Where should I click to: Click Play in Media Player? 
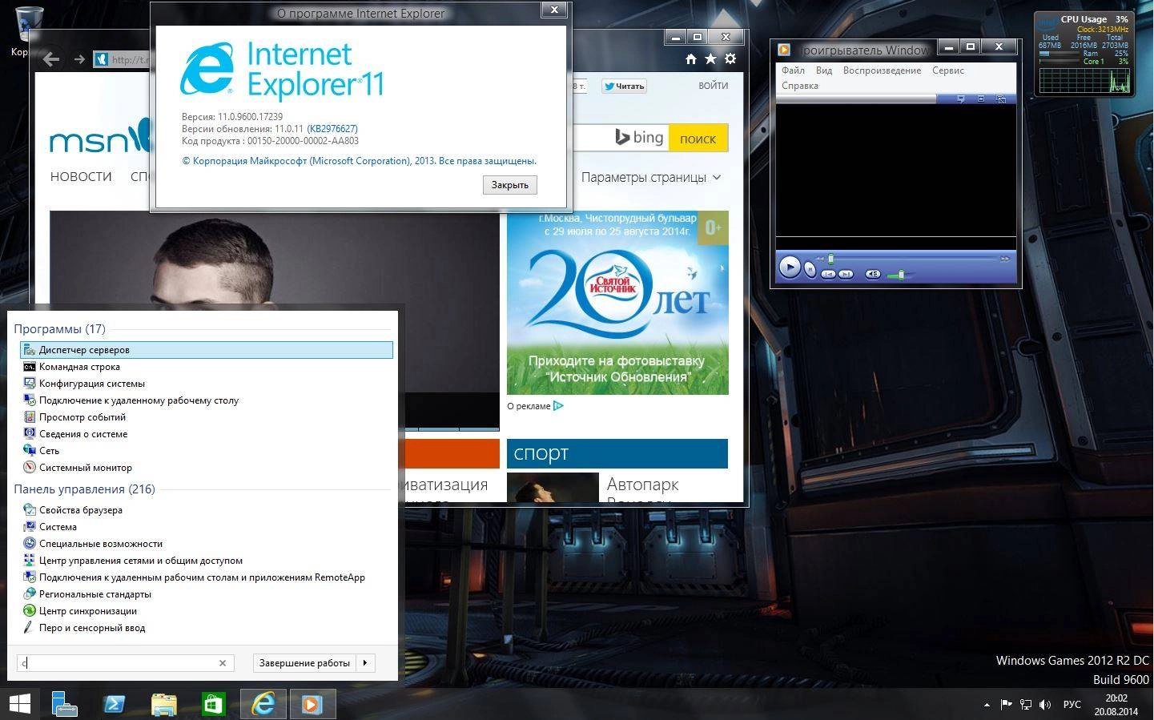tap(790, 267)
